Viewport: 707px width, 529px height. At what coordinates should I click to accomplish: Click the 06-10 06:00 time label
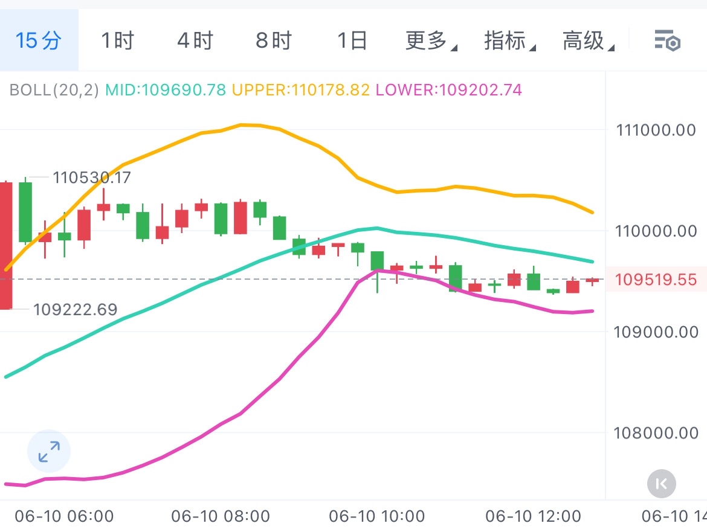[64, 516]
